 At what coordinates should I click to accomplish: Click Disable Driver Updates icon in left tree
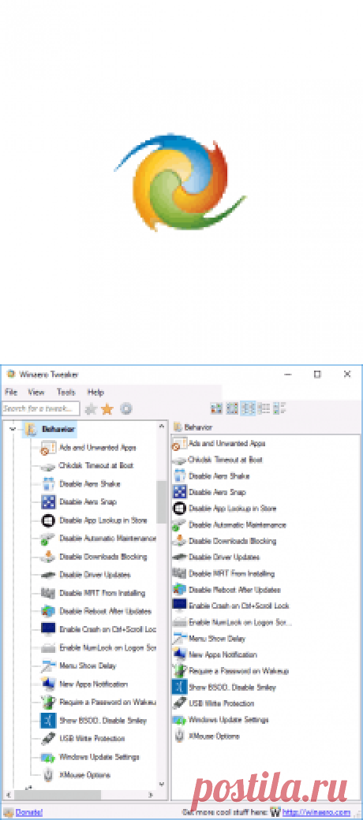tap(48, 575)
